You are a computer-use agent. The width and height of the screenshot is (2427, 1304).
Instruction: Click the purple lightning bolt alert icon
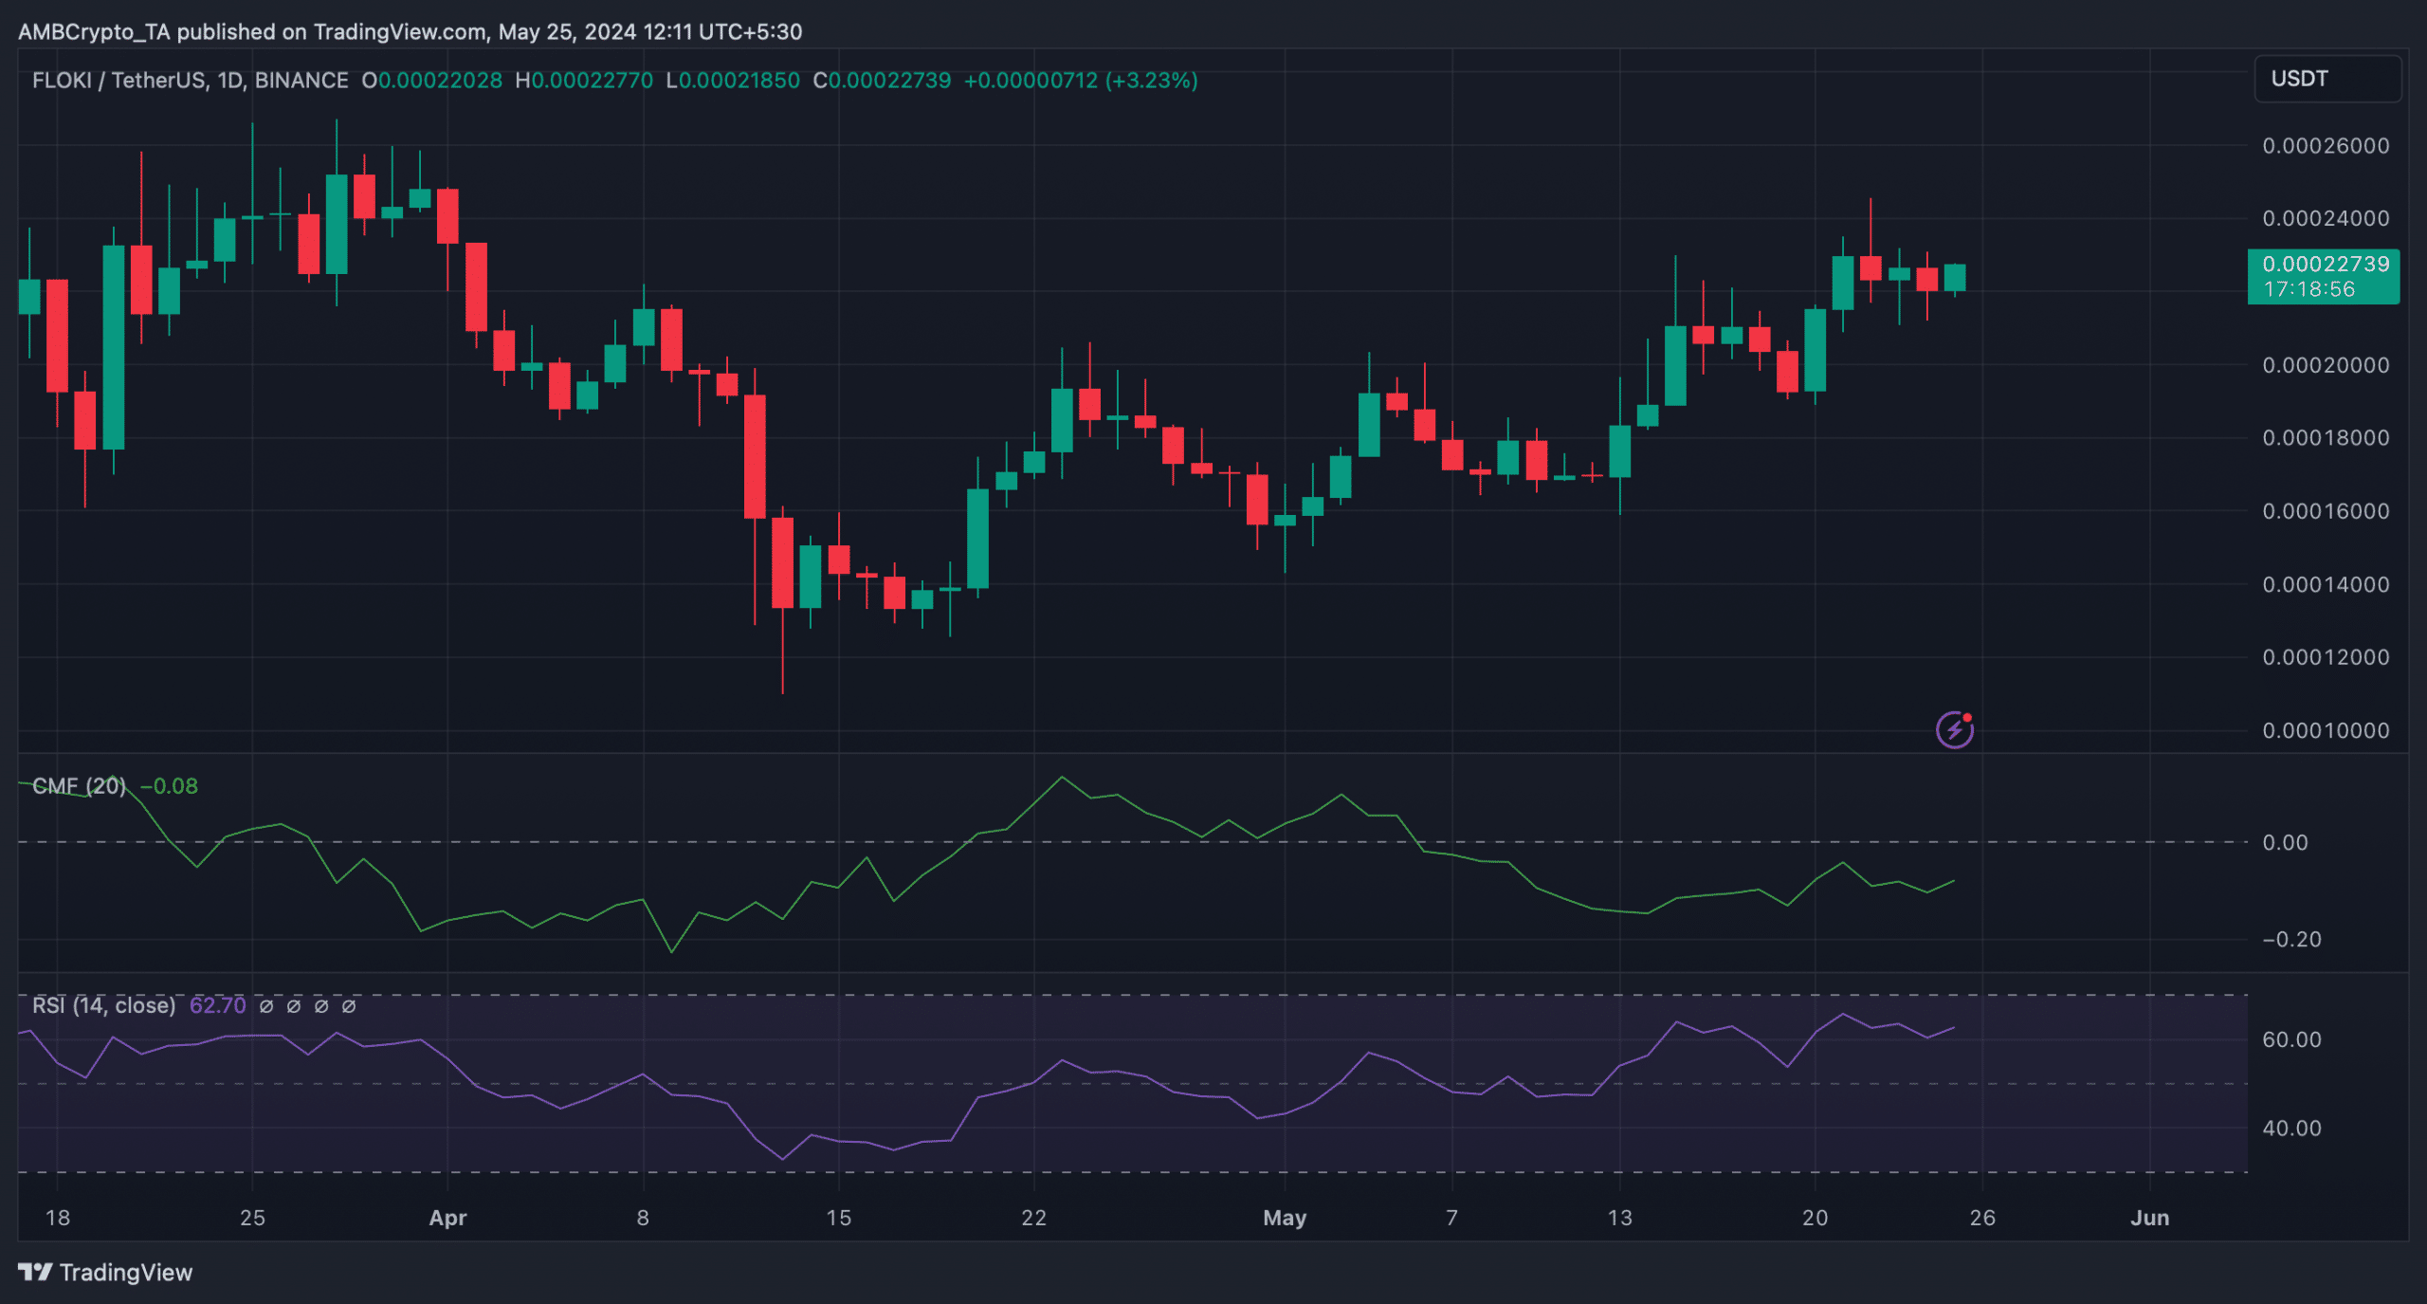click(1954, 730)
